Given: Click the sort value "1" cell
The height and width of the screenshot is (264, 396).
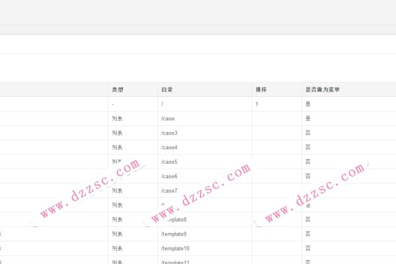Looking at the screenshot, I should (x=257, y=104).
